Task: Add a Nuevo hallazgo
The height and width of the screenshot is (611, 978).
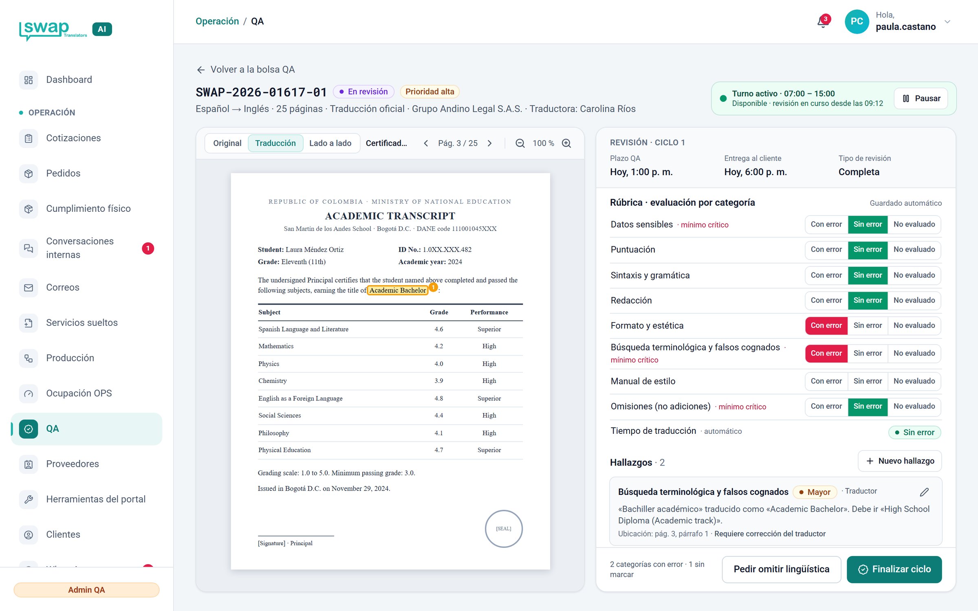Action: [x=900, y=461]
